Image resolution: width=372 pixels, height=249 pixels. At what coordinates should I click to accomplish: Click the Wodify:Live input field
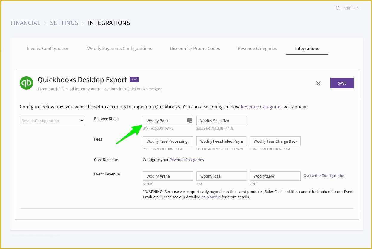(275, 176)
